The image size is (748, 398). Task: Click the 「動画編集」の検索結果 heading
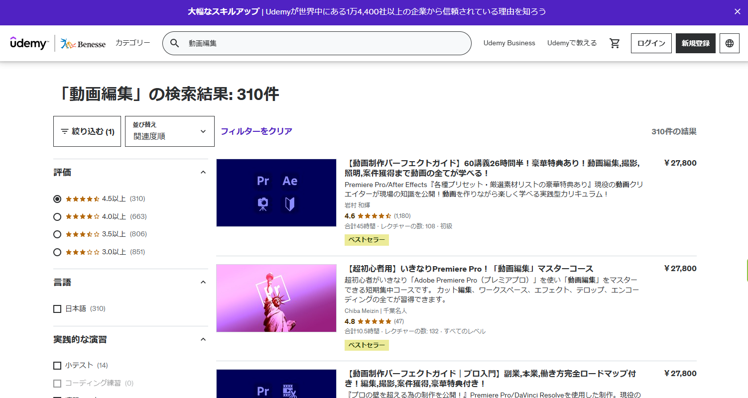pyautogui.click(x=166, y=94)
